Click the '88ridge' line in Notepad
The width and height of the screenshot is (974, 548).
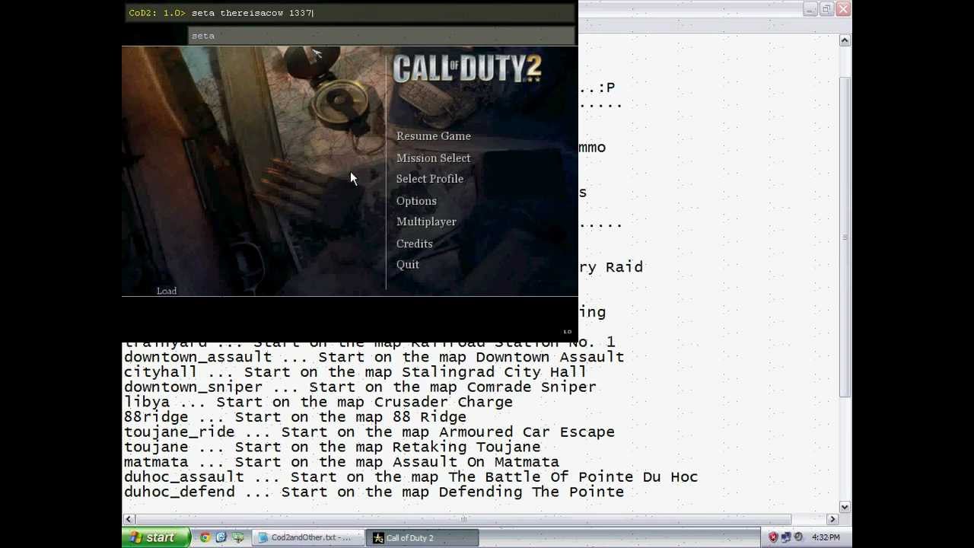point(295,417)
